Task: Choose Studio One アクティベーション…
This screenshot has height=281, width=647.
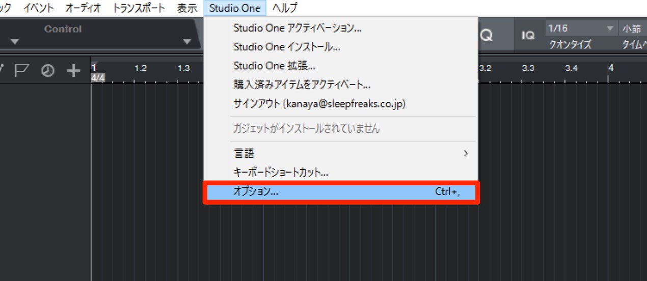Action: 340,29
